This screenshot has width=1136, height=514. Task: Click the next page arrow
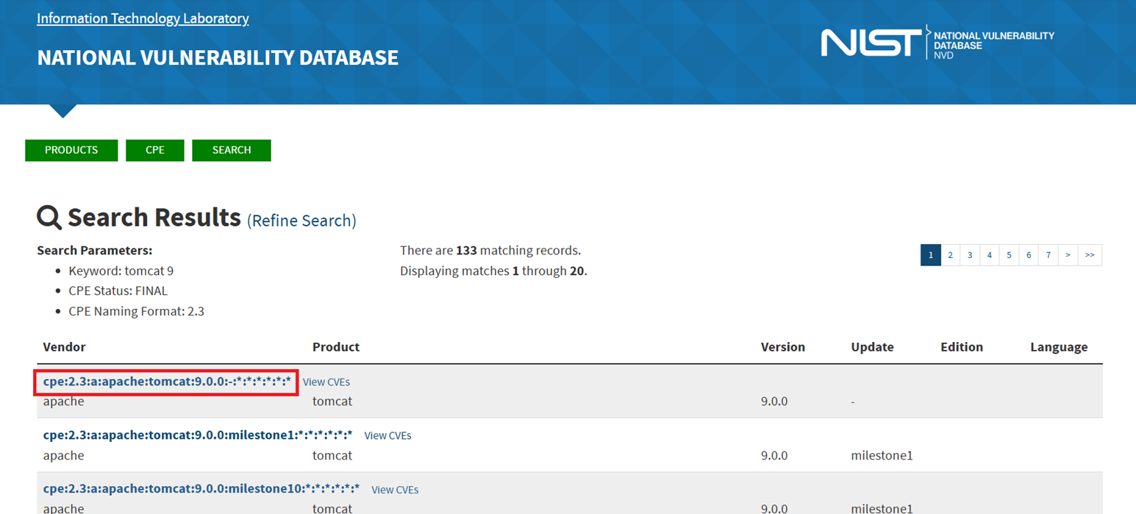1068,255
